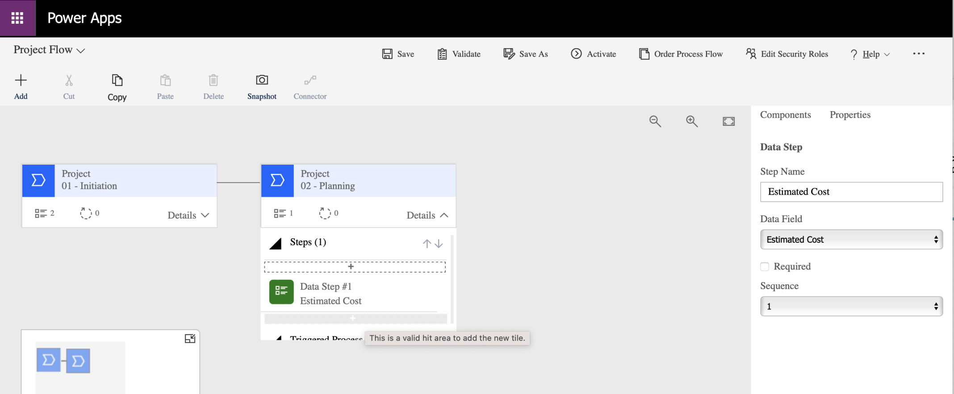Collapse the Triggered Process section

279,338
